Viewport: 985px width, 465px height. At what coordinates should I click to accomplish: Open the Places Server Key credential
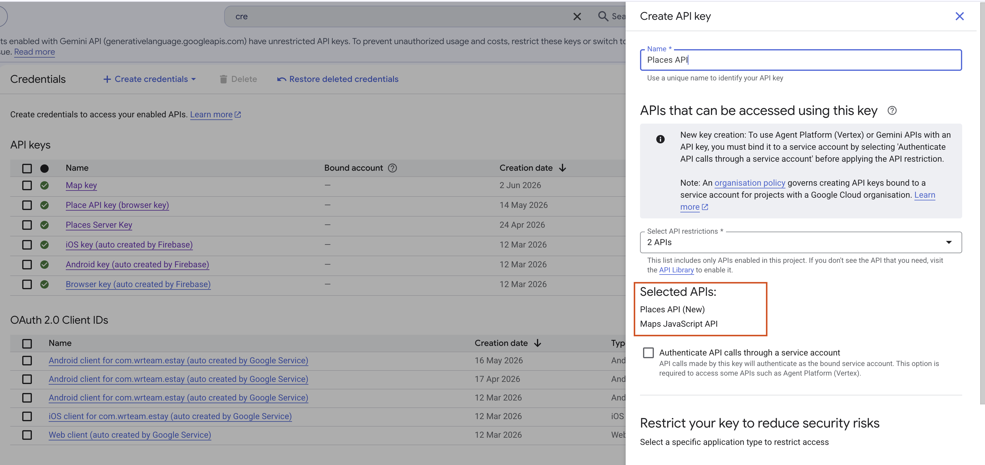pos(99,225)
